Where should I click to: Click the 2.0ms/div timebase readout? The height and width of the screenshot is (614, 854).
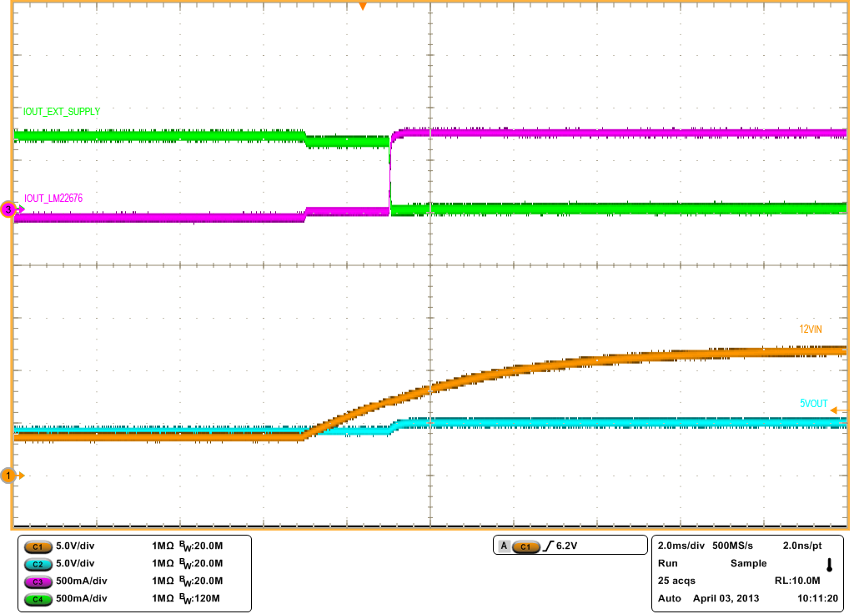click(681, 546)
